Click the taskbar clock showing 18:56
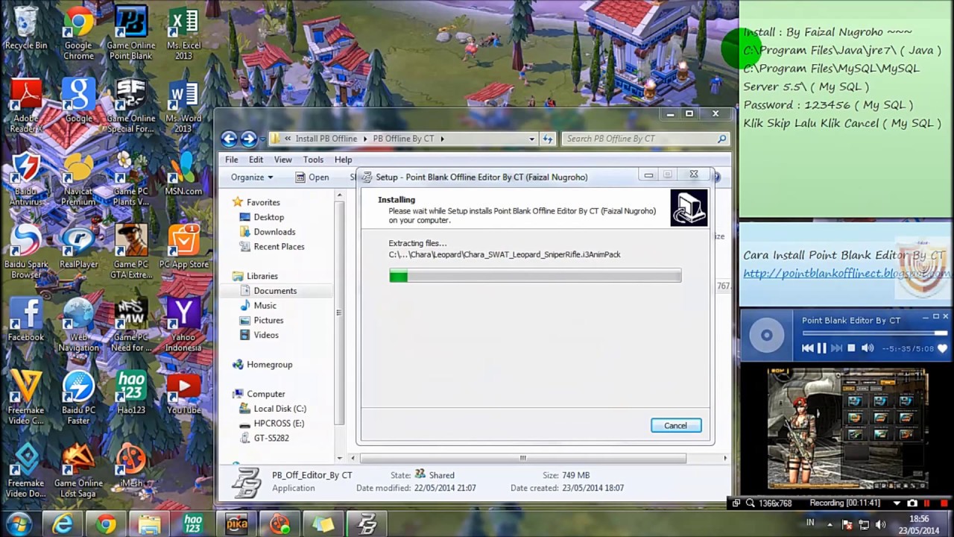The width and height of the screenshot is (954, 537). click(x=919, y=524)
